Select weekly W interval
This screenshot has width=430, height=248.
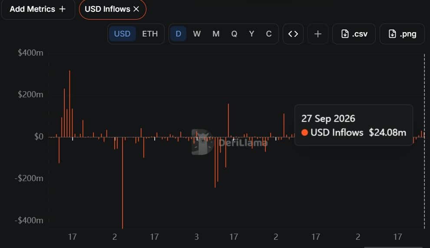pos(197,34)
